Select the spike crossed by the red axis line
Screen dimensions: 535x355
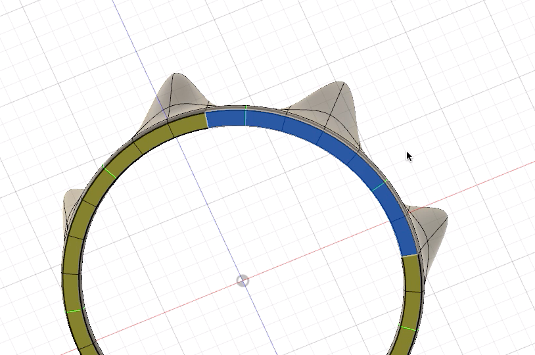point(430,232)
